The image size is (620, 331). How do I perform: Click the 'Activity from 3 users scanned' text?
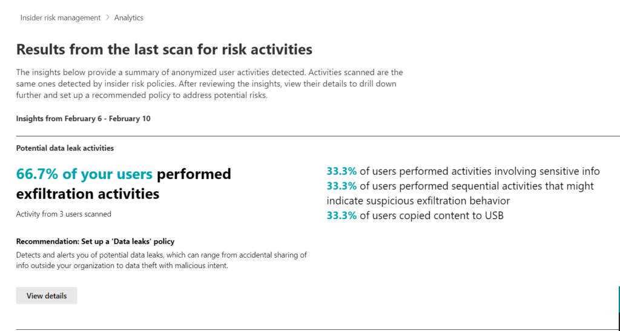tap(64, 214)
